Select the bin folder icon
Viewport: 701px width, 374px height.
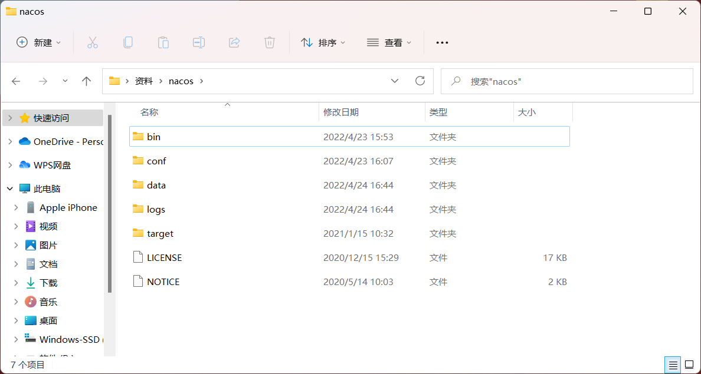137,136
